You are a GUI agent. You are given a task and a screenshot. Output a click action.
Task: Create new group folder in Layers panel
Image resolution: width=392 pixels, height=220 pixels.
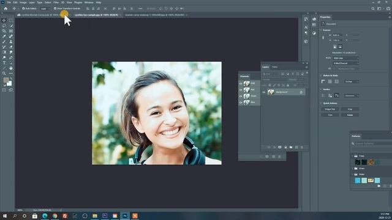tap(291, 147)
